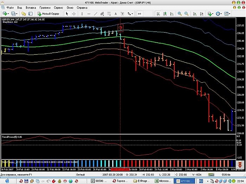
Task: Select the trendline tool
Action: pos(96,14)
